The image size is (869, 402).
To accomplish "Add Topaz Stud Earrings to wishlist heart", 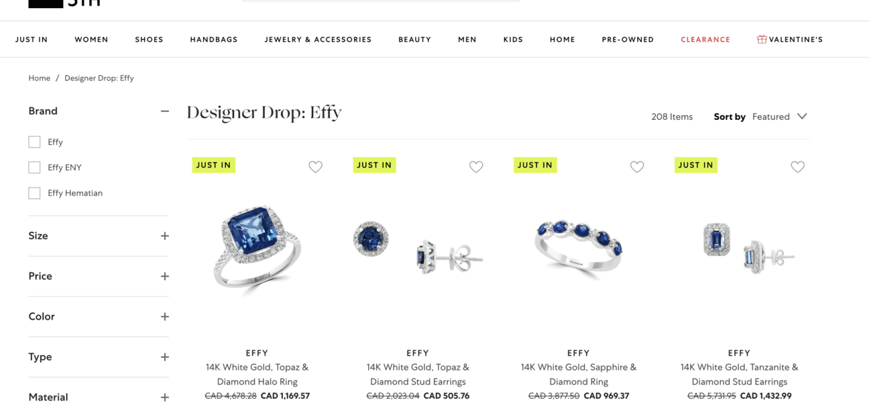I will click(476, 167).
